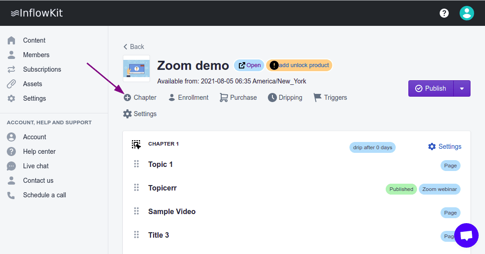Open the Enrollment options
This screenshot has width=485, height=254.
(x=188, y=98)
